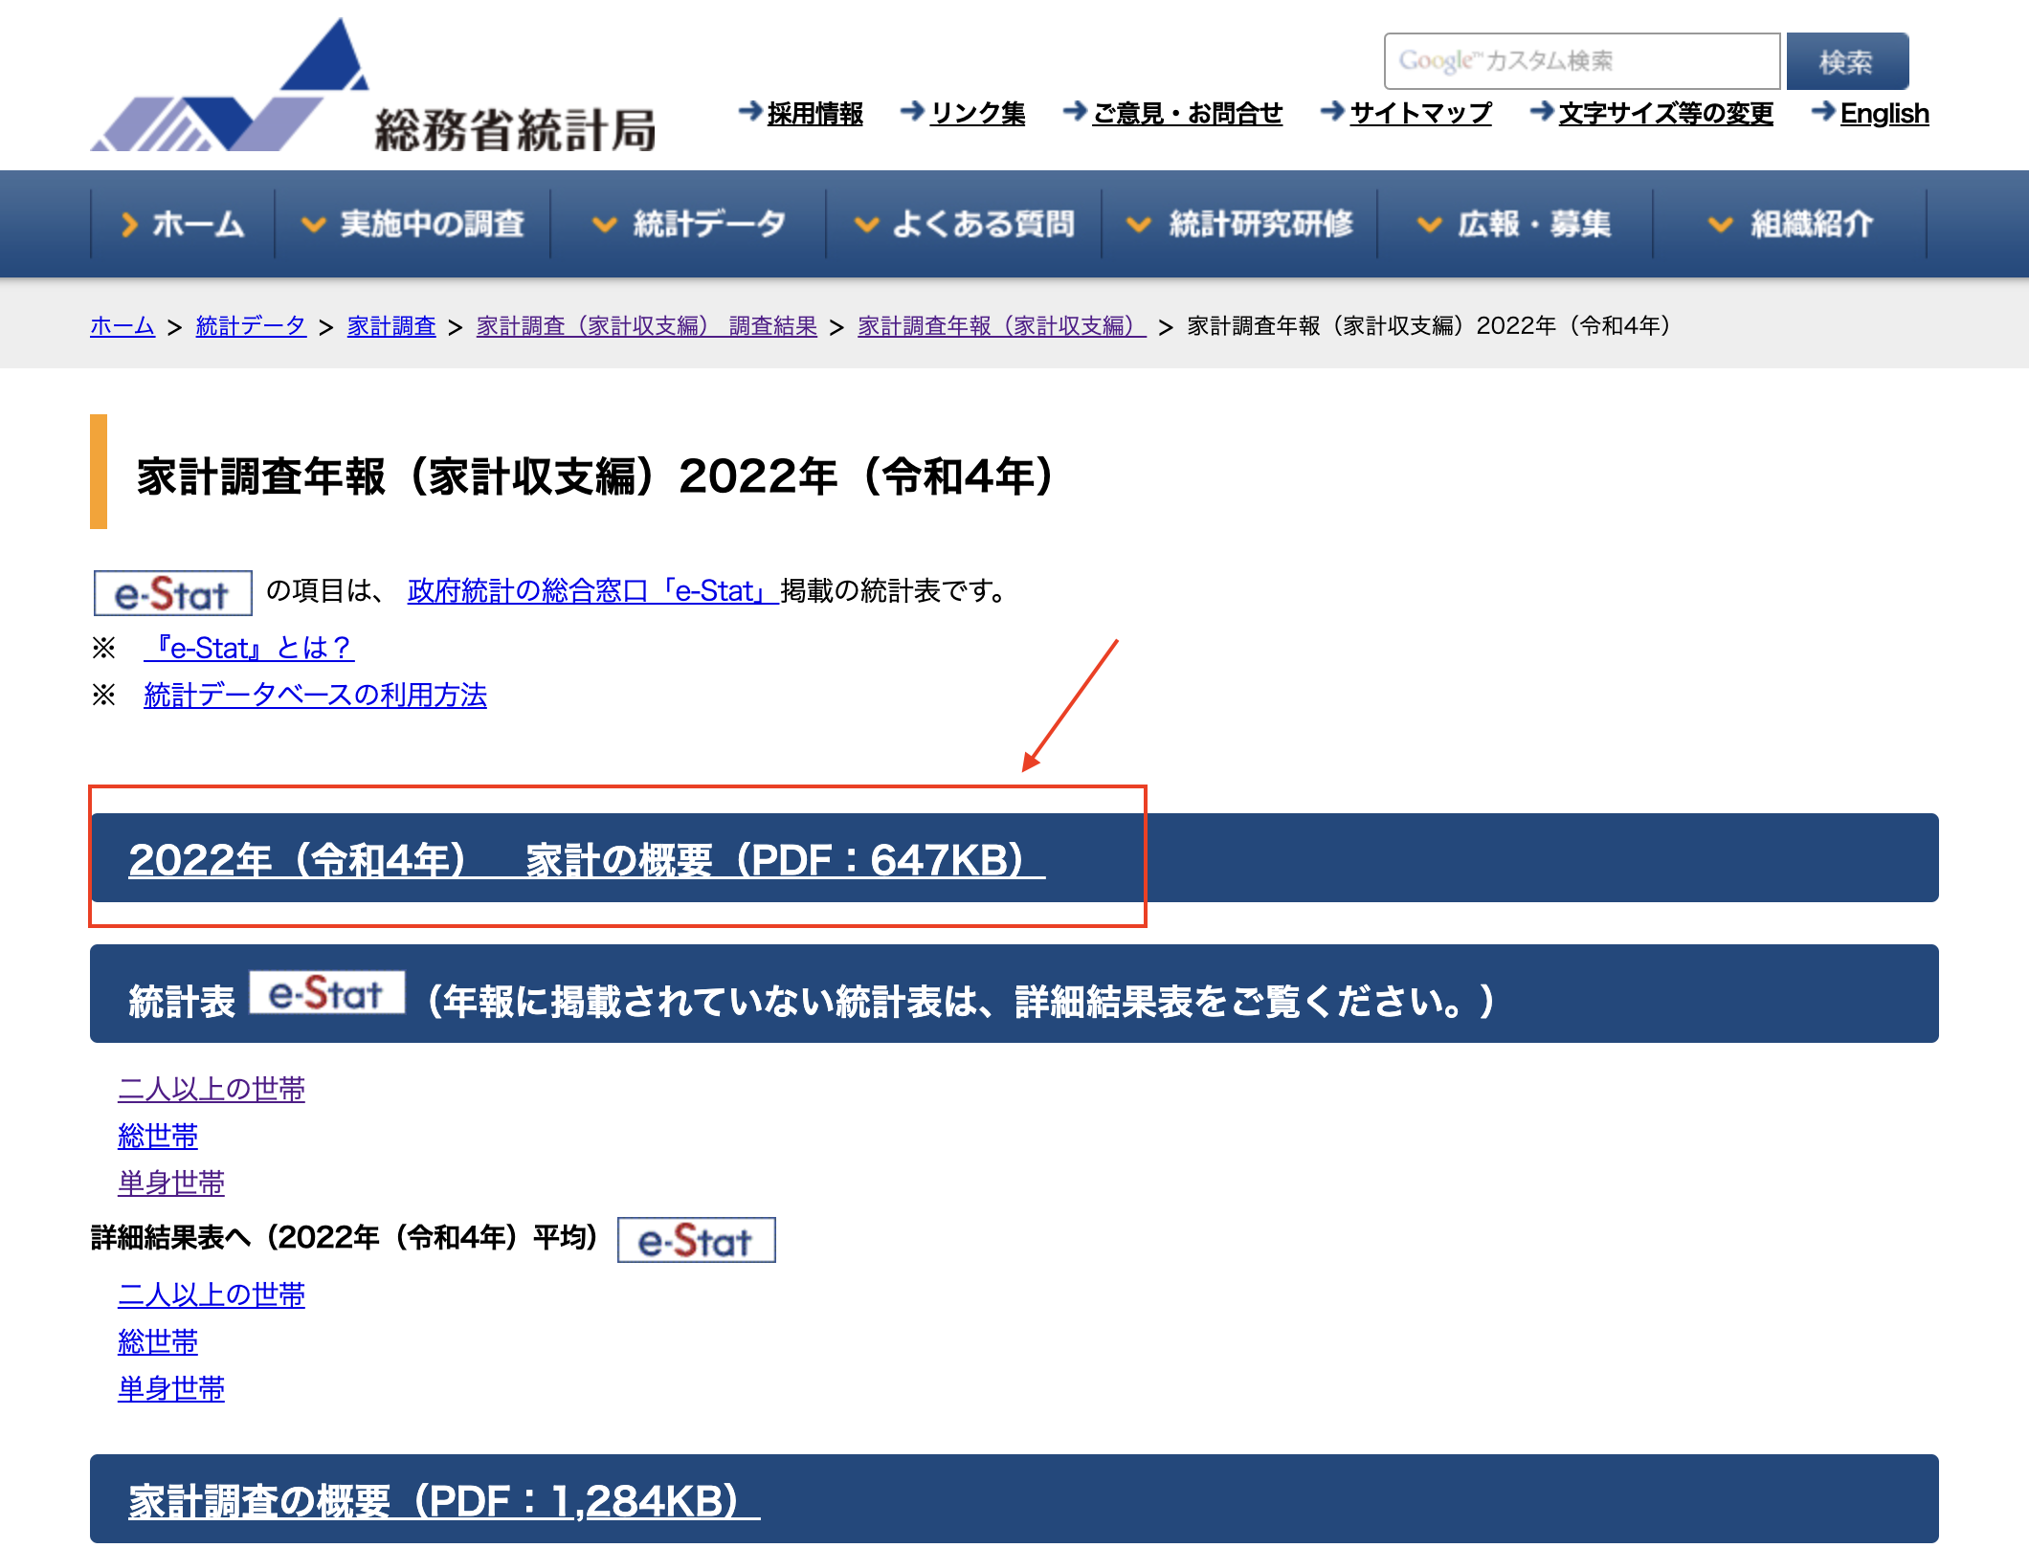Click the e-Stat badge beside the intro text
The image size is (2029, 1548).
[x=172, y=593]
